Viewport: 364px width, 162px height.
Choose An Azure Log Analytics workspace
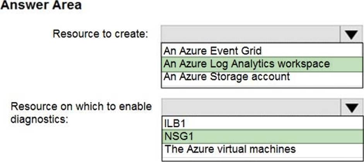tap(246, 63)
